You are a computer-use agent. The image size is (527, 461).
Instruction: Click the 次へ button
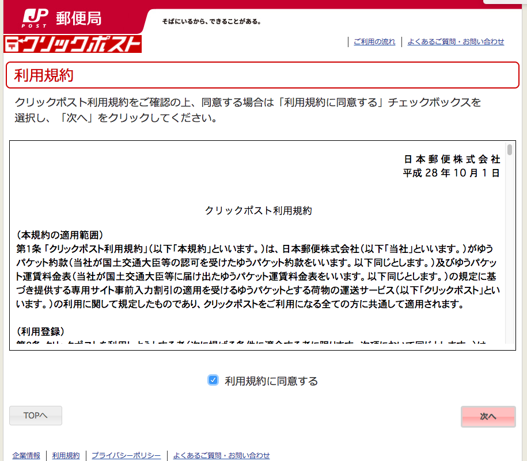click(x=488, y=416)
